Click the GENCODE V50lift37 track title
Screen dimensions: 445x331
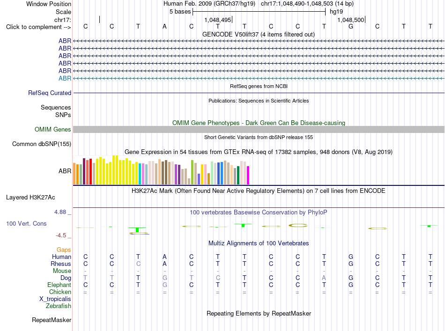tap(259, 34)
